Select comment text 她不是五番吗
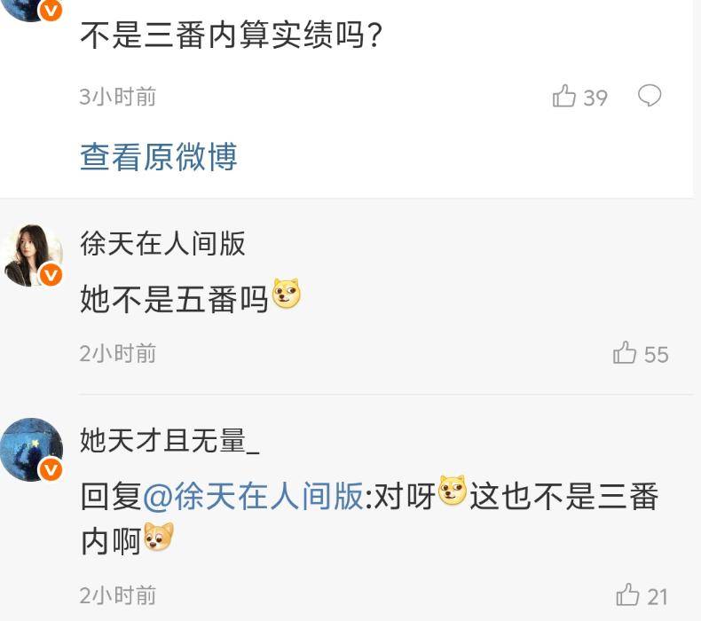The height and width of the screenshot is (621, 701). click(x=174, y=299)
